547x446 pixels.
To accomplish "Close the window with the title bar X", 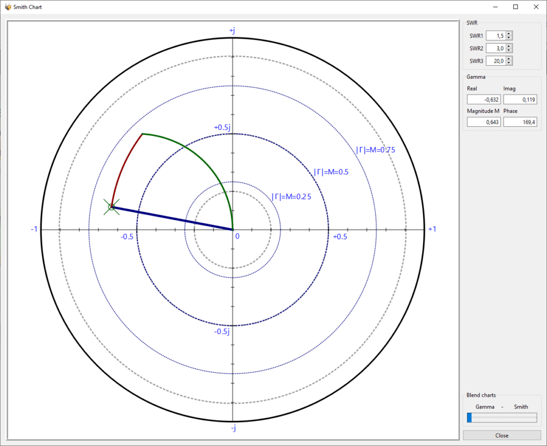I will [536, 7].
